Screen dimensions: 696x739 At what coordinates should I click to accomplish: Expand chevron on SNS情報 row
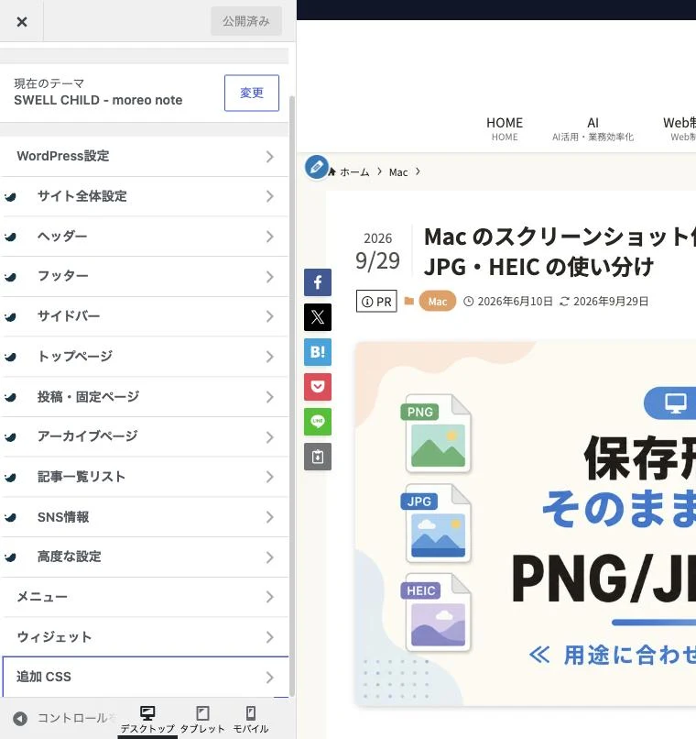269,517
